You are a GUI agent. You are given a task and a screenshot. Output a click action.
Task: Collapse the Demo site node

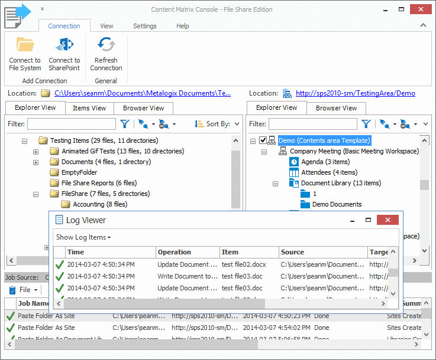coord(253,141)
